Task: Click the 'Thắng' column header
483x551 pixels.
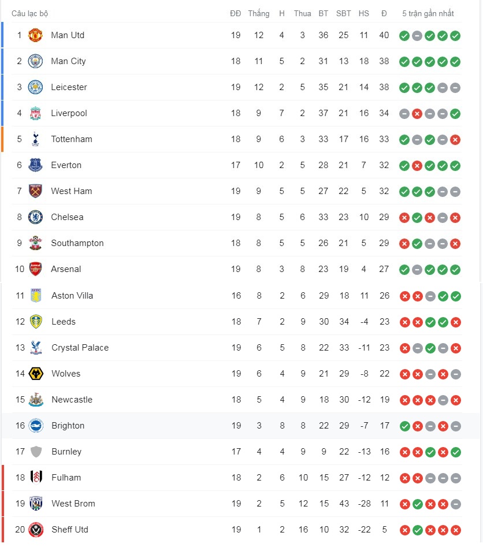Action: 258,13
